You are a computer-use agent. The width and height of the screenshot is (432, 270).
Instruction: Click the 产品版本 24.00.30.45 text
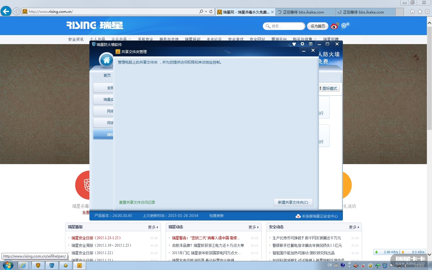(113, 216)
